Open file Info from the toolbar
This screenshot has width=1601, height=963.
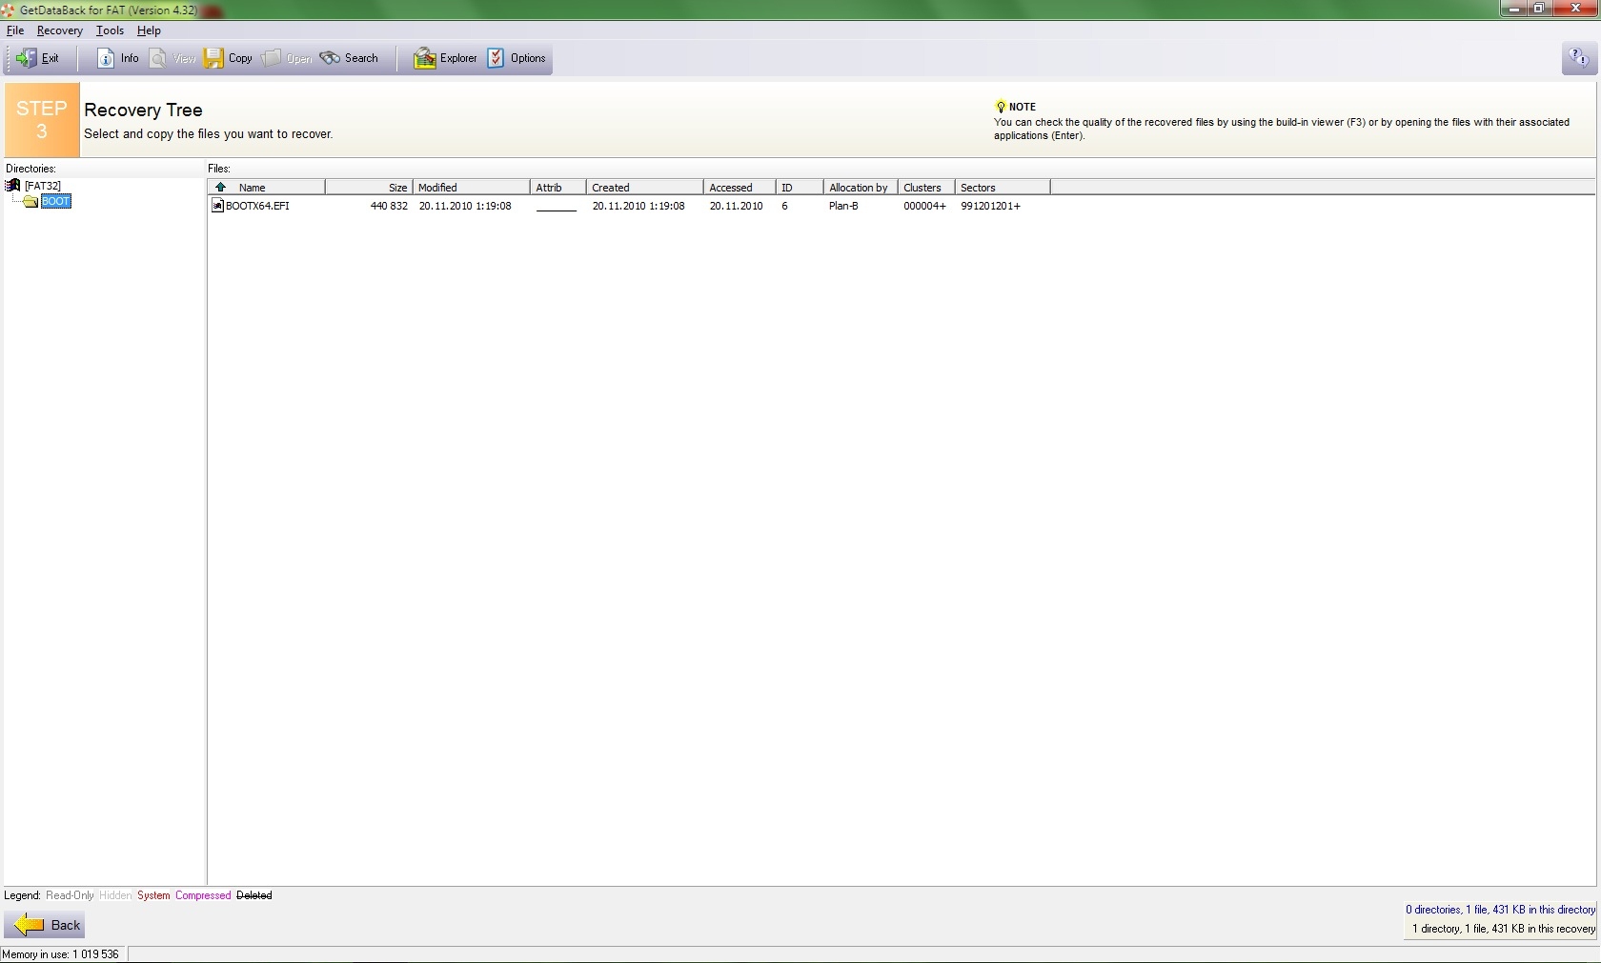pos(118,58)
